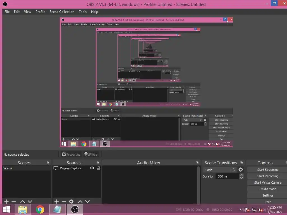Image resolution: width=287 pixels, height=215 pixels.
Task: Increase transition duration with up arrow
Action: (242, 175)
